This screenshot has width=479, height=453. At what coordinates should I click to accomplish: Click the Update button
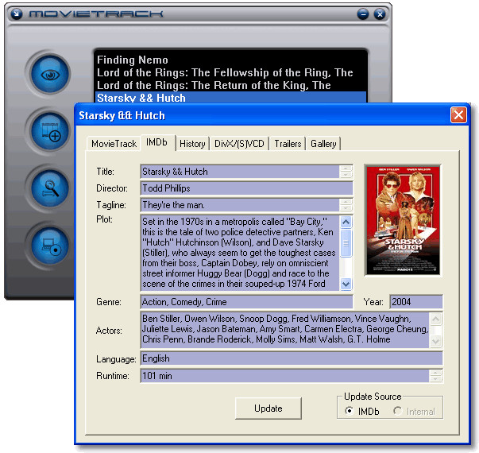click(268, 408)
